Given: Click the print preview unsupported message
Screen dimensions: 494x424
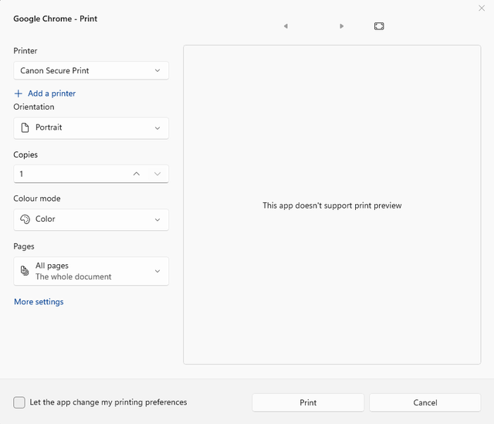Looking at the screenshot, I should coord(332,205).
